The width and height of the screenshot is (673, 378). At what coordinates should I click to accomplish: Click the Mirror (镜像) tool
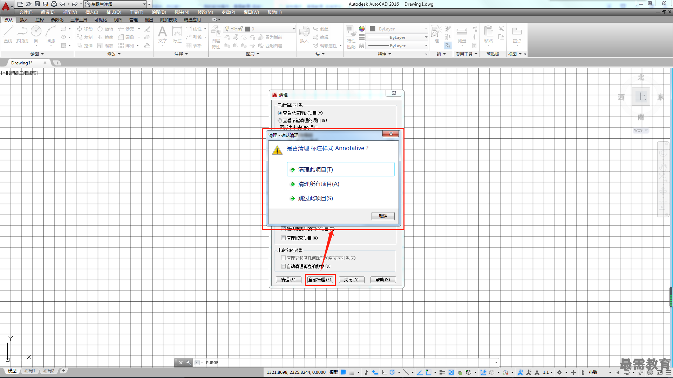coord(106,37)
